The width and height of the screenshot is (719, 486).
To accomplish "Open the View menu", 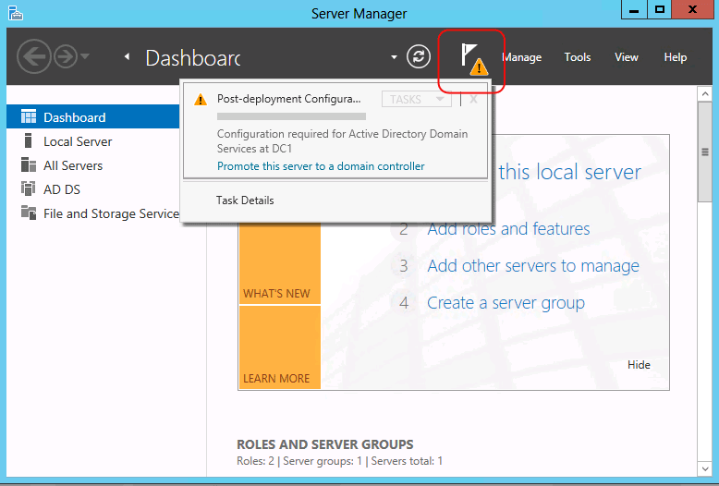I will (x=627, y=57).
